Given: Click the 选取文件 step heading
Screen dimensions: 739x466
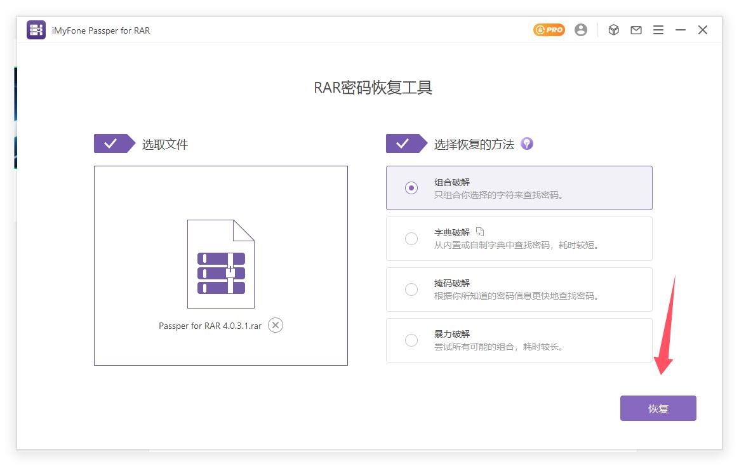Looking at the screenshot, I should click(x=165, y=144).
